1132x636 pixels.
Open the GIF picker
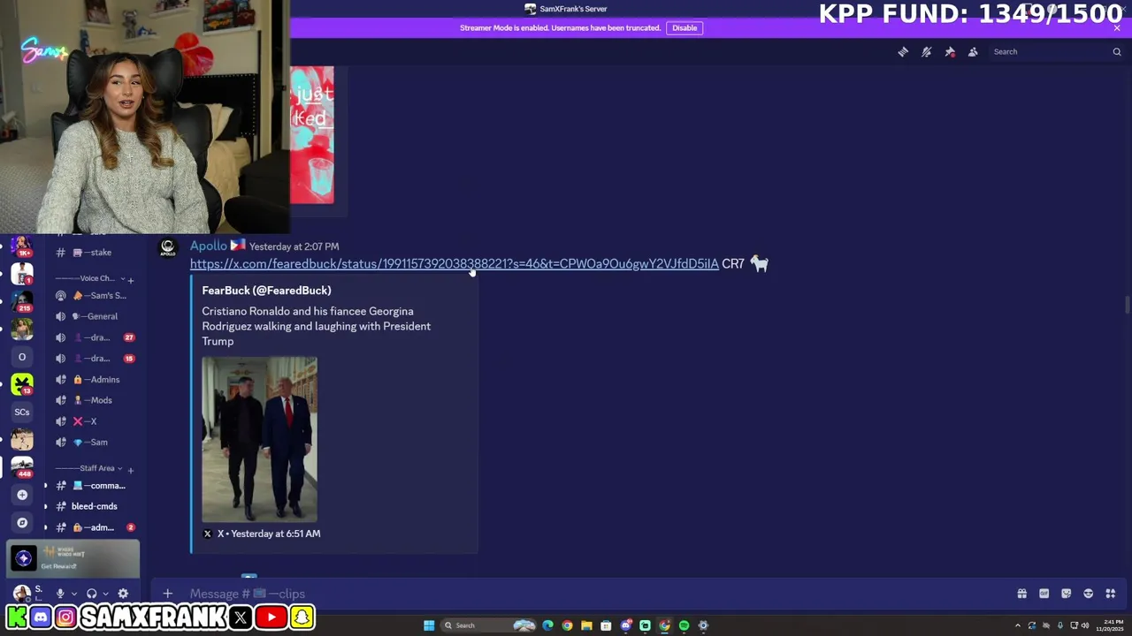(1044, 594)
